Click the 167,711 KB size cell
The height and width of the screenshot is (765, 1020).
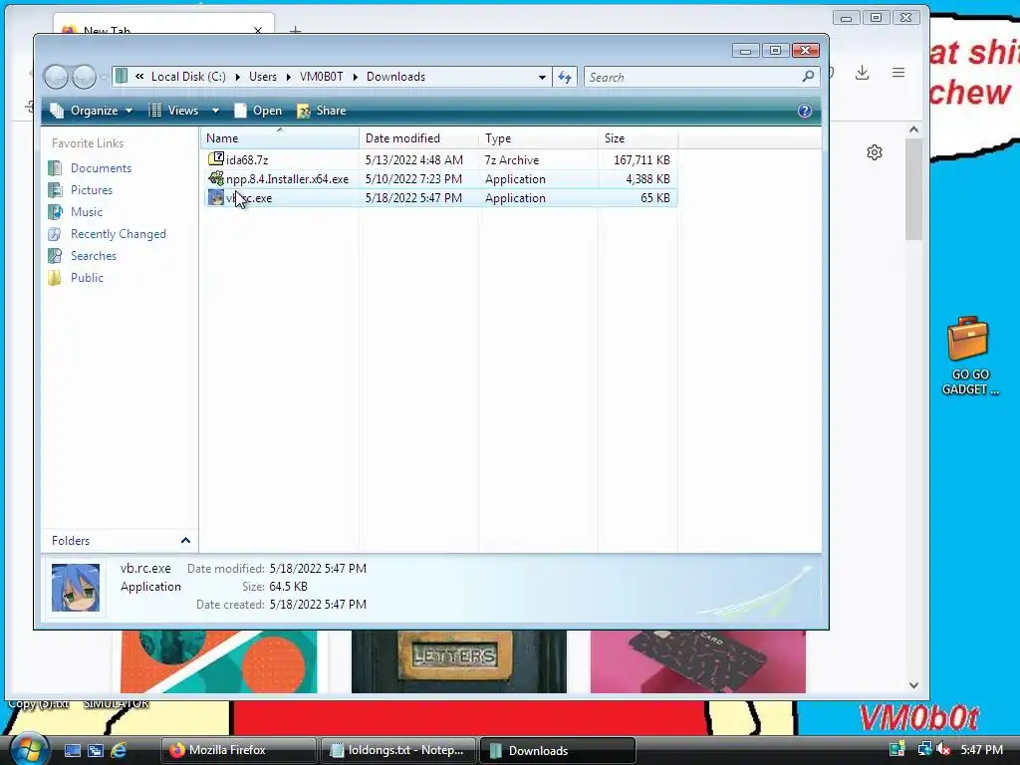pyautogui.click(x=641, y=160)
